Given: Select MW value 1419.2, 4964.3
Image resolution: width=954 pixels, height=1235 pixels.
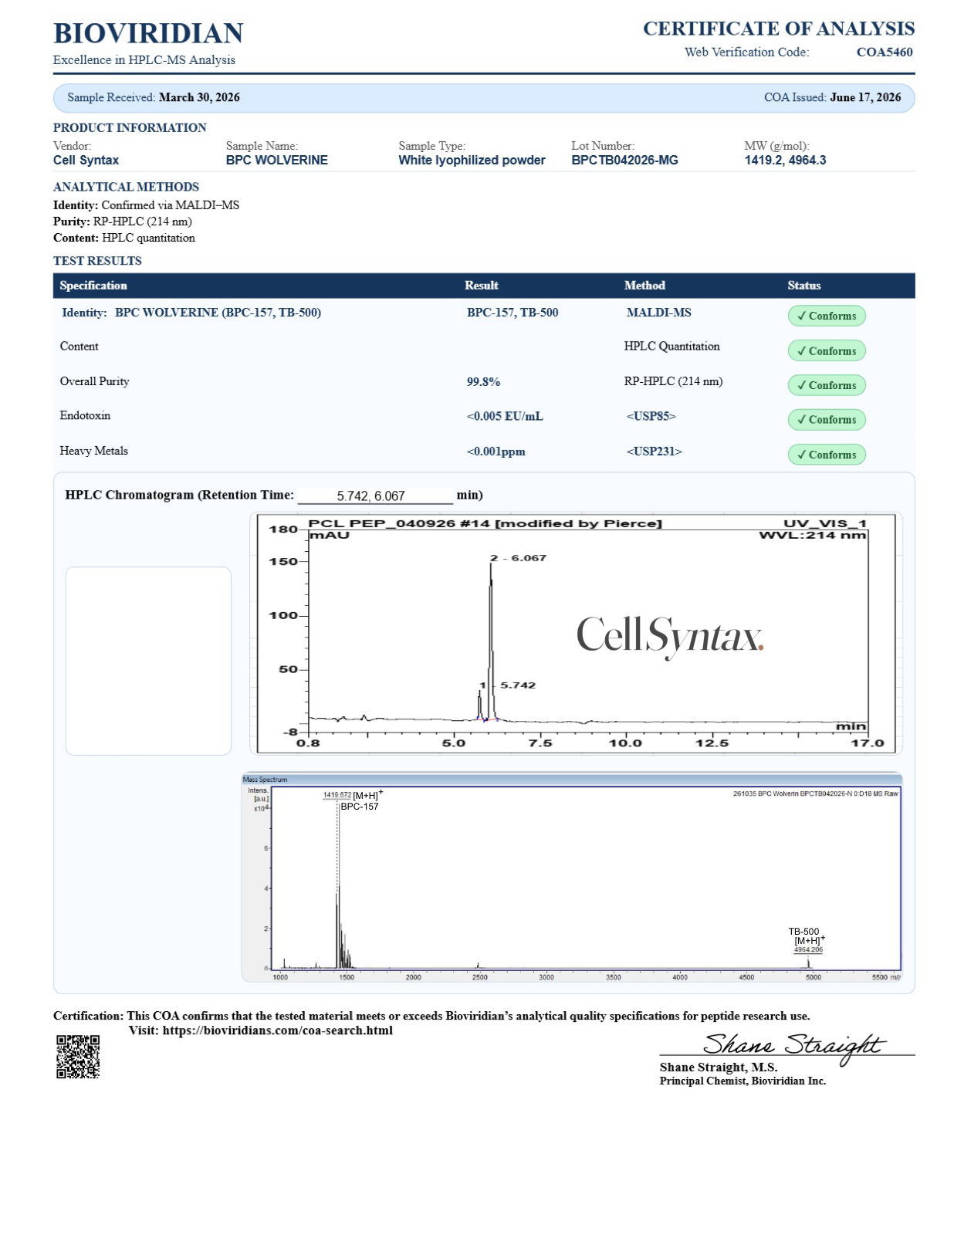Looking at the screenshot, I should (785, 160).
